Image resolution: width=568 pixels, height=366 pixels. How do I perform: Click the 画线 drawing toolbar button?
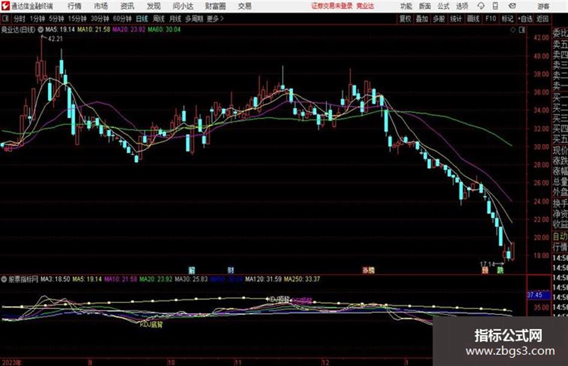pos(473,19)
